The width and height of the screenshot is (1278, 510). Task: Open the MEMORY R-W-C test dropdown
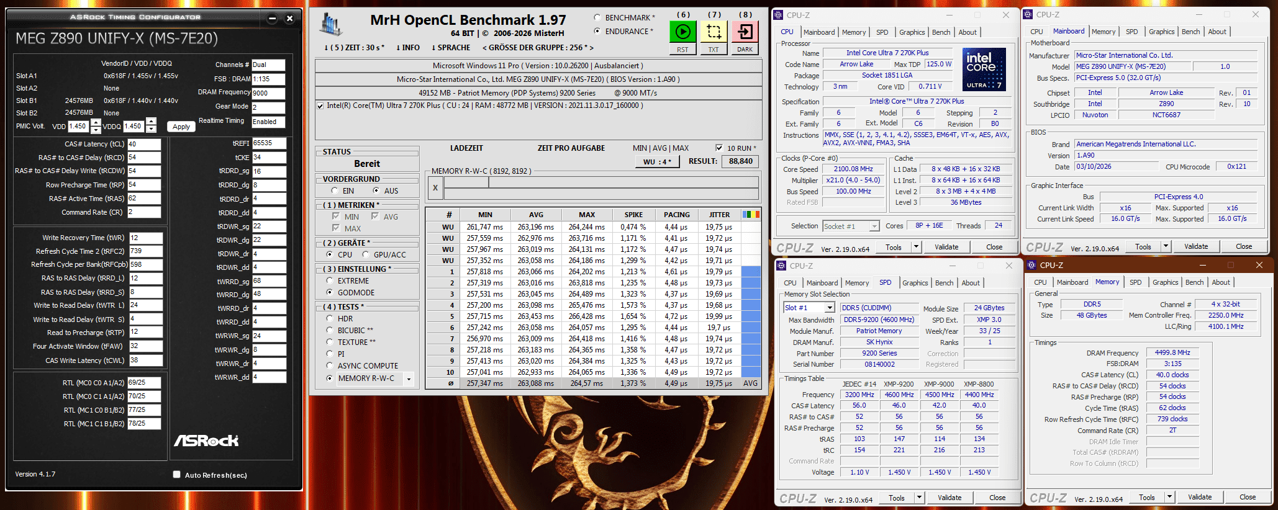click(409, 378)
